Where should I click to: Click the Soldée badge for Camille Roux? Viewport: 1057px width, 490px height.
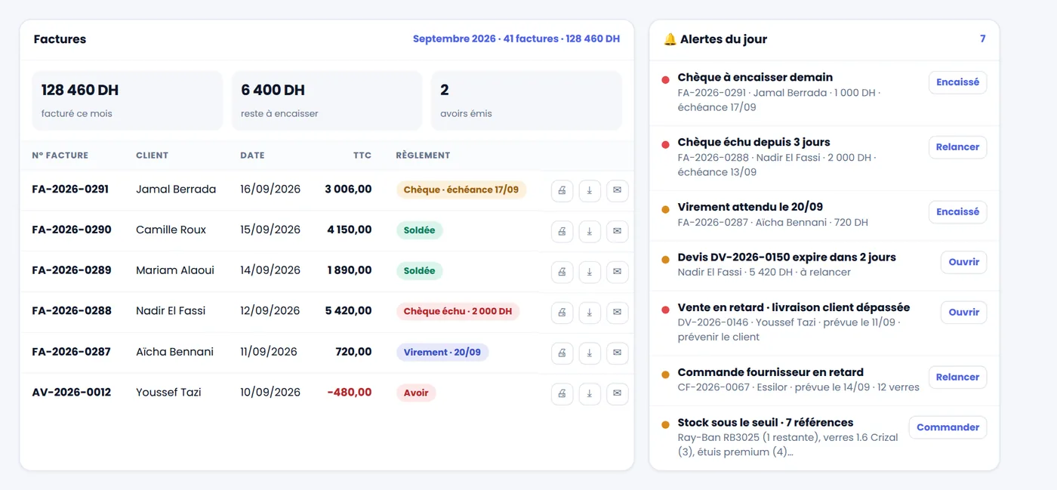point(419,230)
